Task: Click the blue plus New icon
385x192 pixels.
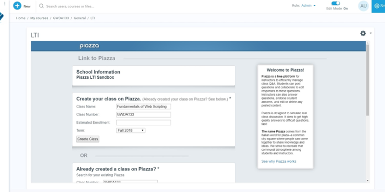Action: [x=17, y=6]
